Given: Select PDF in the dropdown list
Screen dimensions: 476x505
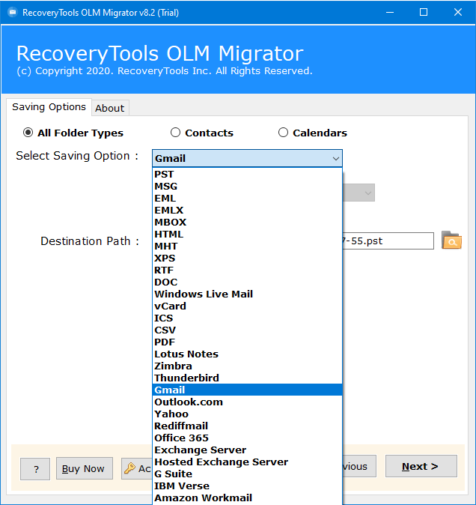Looking at the screenshot, I should point(247,342).
